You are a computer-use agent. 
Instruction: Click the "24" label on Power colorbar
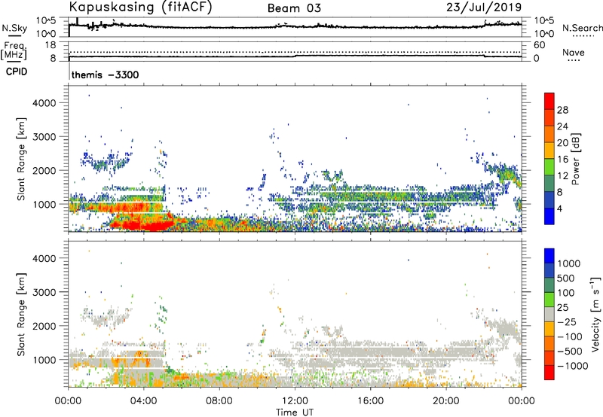point(562,126)
